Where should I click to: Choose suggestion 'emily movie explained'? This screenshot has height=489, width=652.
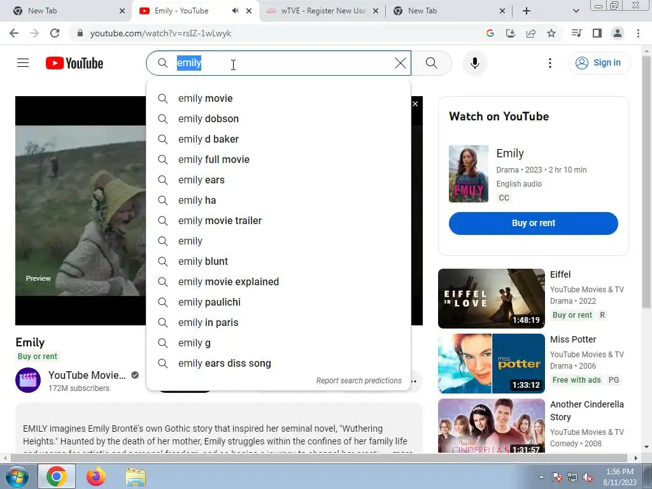pos(278,282)
